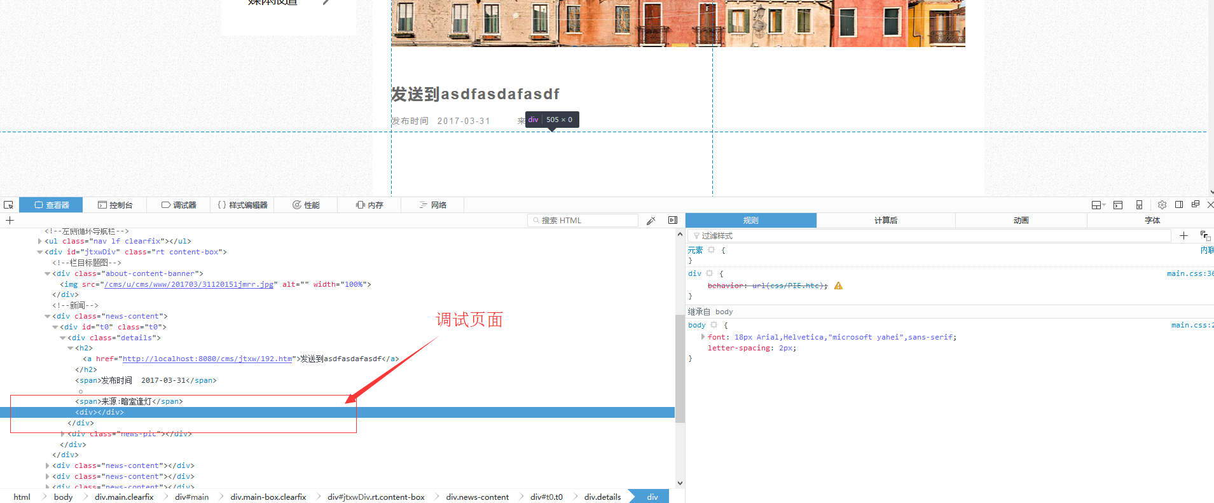1214x503 pixels.
Task: Click the create new node plus icon
Action: (10, 220)
